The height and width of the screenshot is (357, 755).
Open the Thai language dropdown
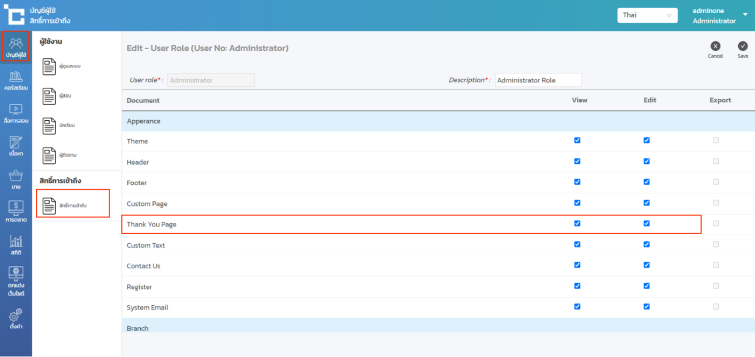[x=647, y=15]
